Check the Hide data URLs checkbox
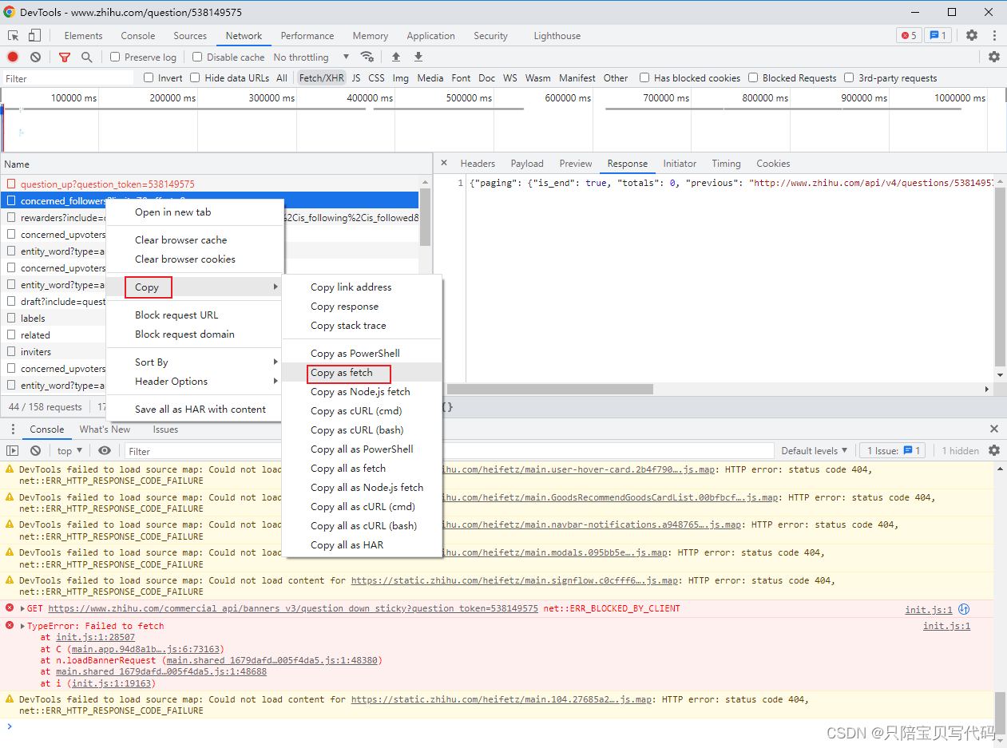The width and height of the screenshot is (1007, 748). tap(195, 77)
